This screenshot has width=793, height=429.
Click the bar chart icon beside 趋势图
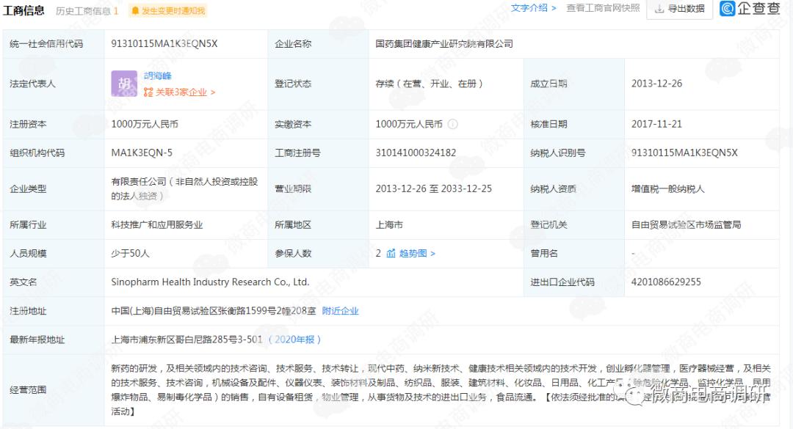[391, 254]
